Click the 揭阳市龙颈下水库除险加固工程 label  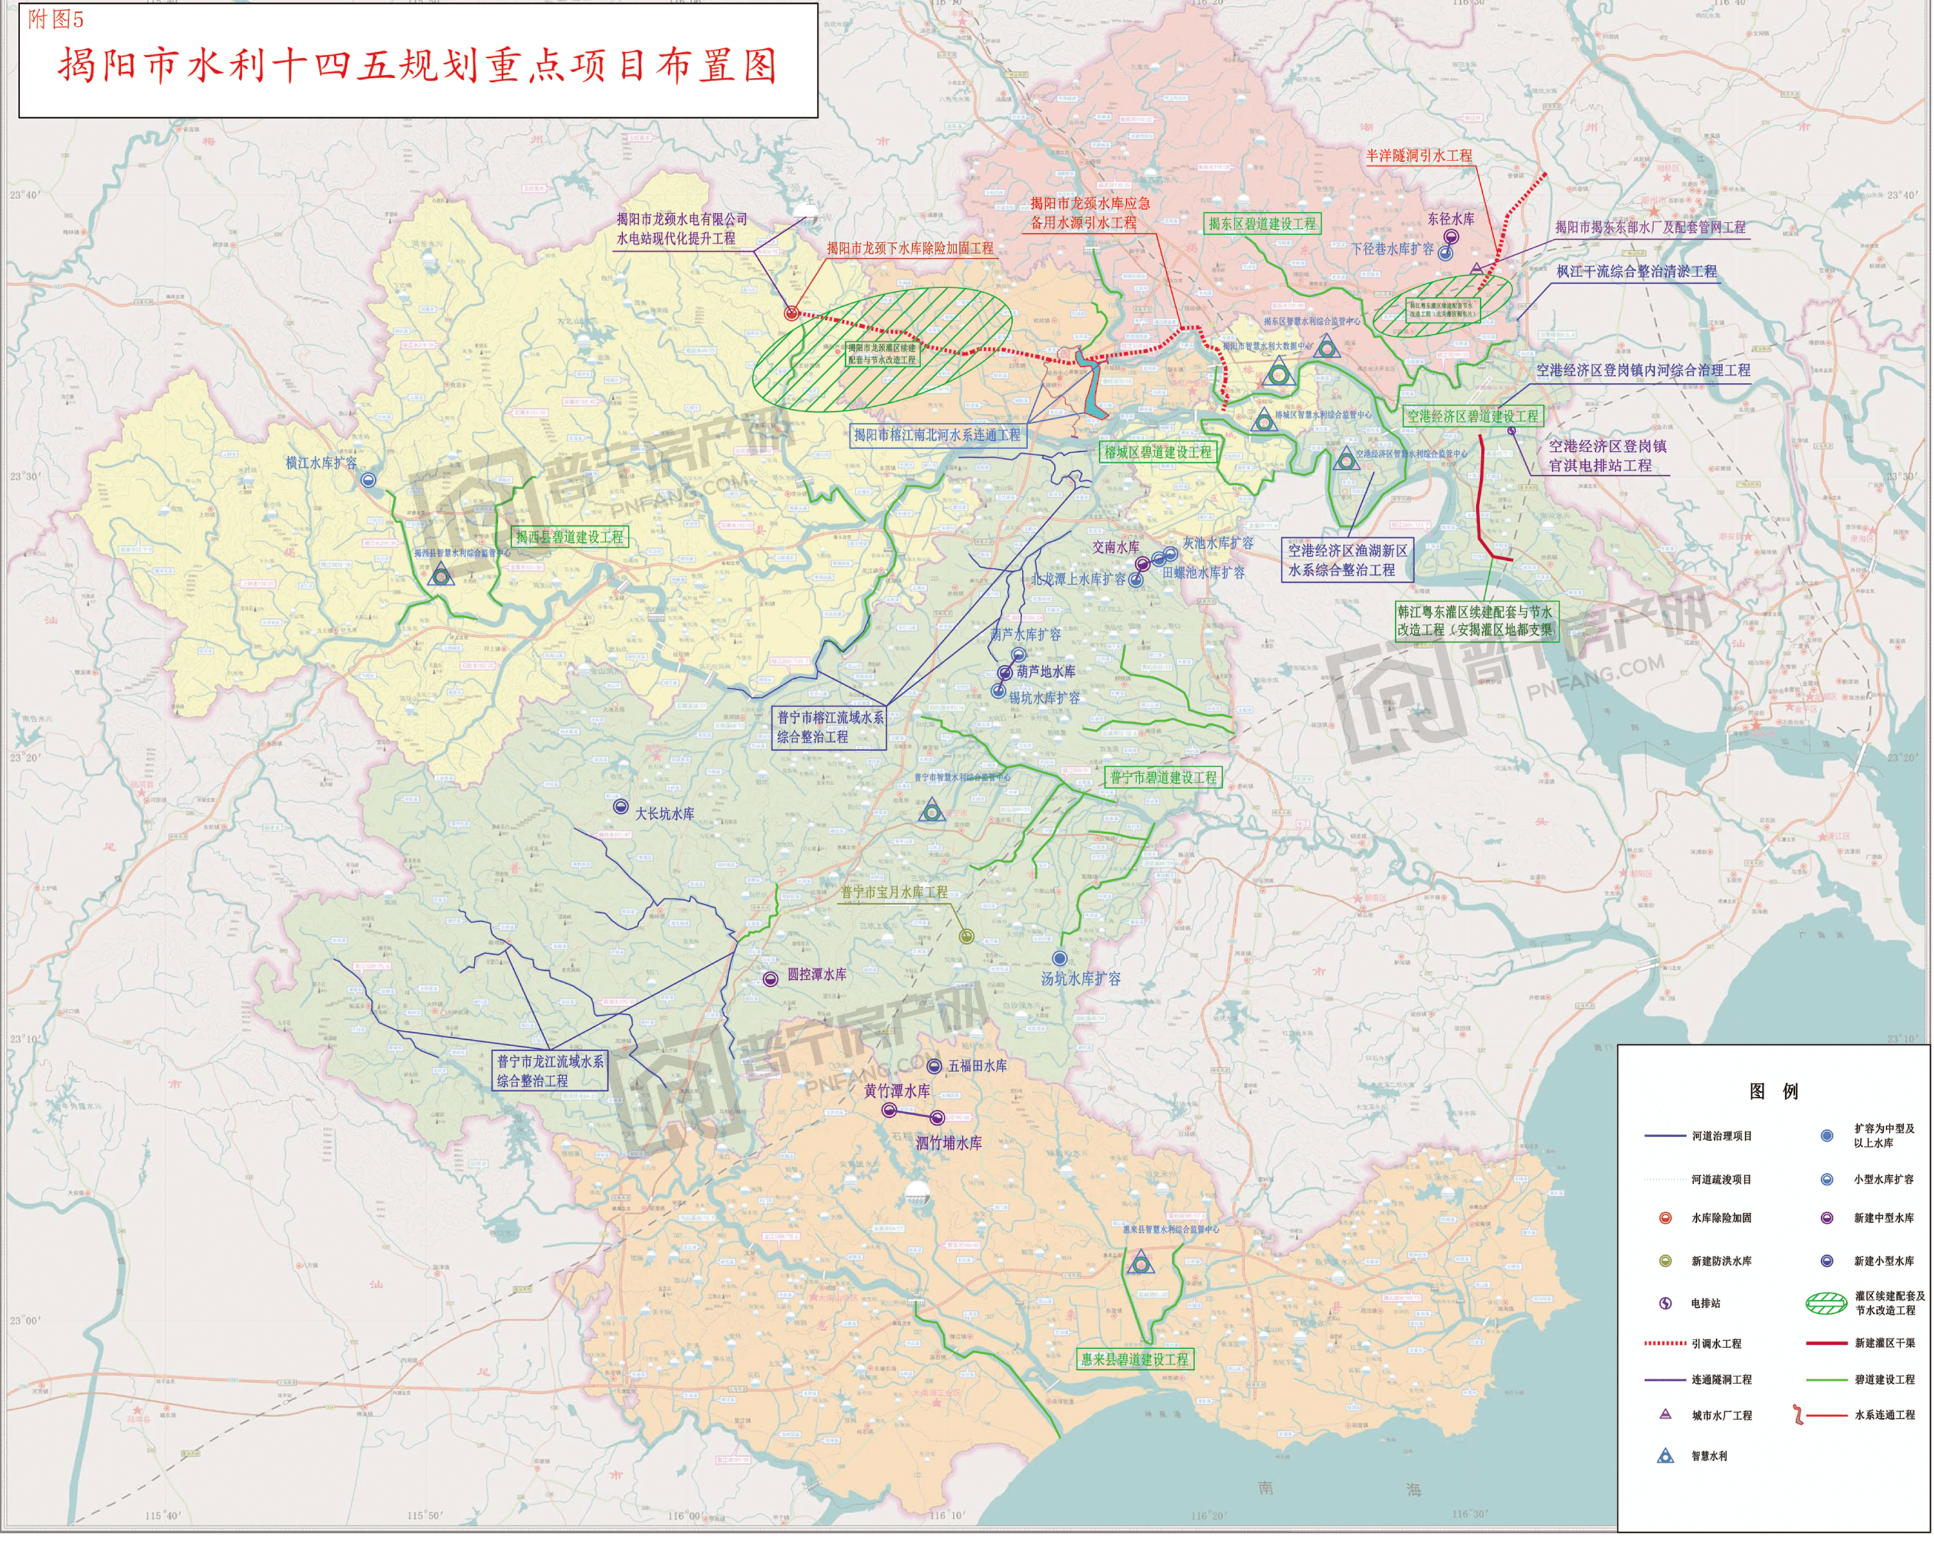pos(910,248)
